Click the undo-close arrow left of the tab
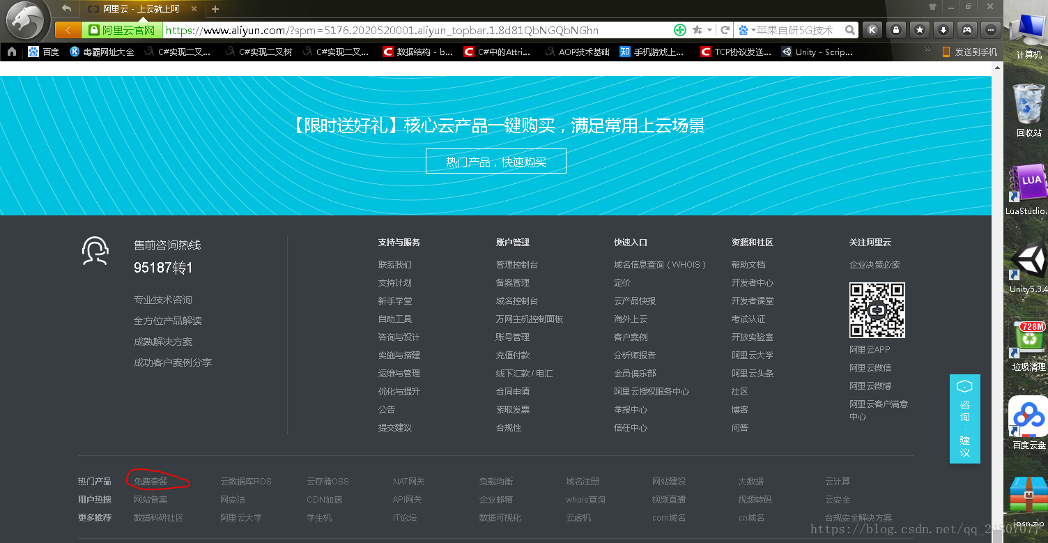 66,9
